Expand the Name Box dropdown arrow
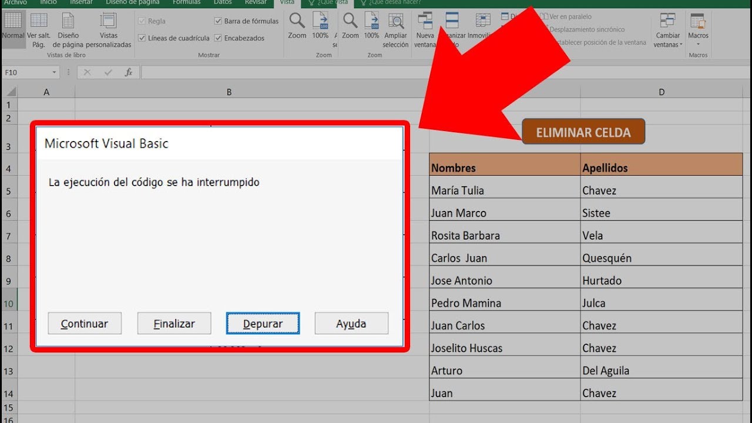The width and height of the screenshot is (752, 423). pyautogui.click(x=55, y=72)
